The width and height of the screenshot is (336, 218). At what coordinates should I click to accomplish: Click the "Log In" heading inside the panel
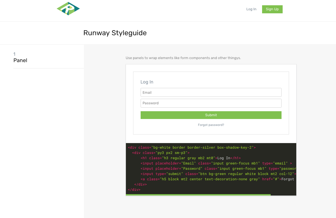click(147, 82)
